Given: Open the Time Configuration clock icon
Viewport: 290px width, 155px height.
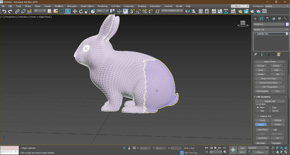Looking at the screenshot, I should point(225,152).
